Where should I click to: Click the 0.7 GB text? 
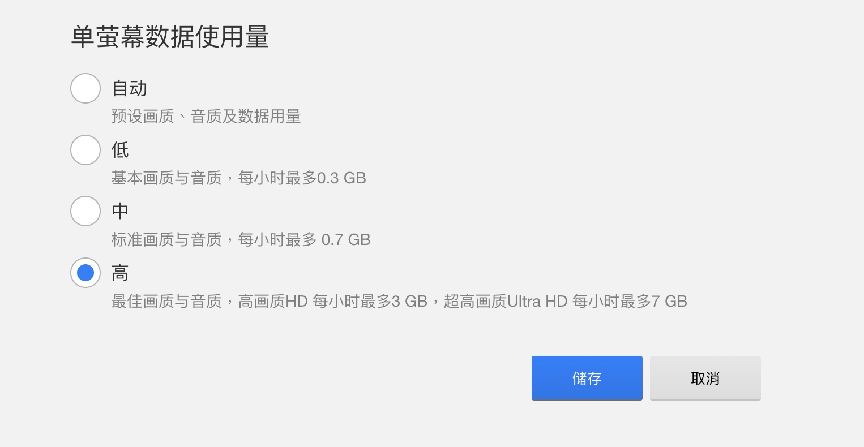(346, 240)
